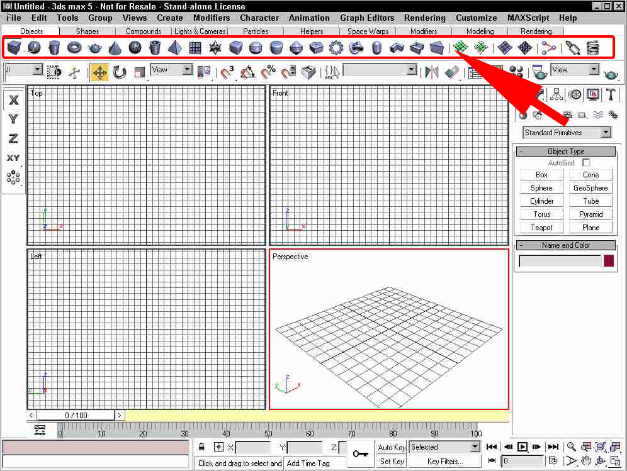Open the Graph Editors menu
This screenshot has height=471, width=627.
pos(366,18)
